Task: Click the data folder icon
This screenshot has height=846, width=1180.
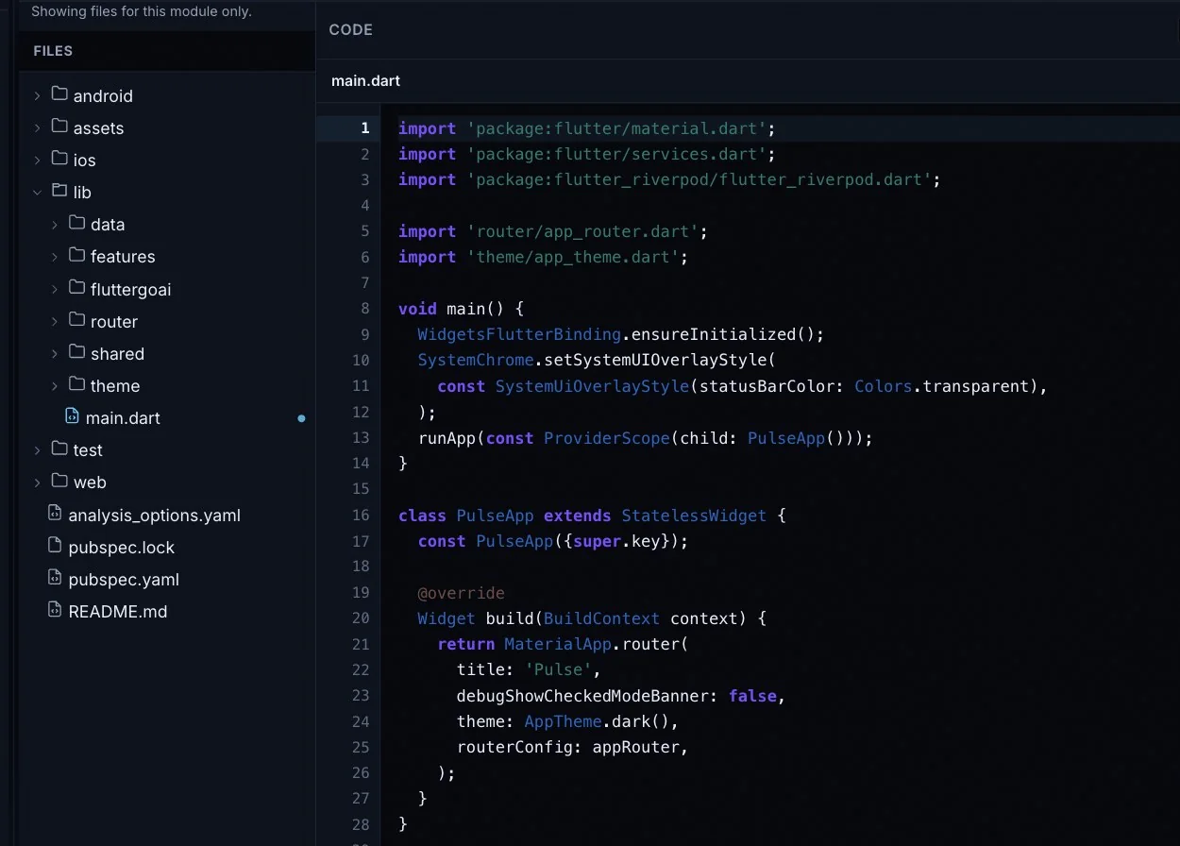Action: click(77, 223)
